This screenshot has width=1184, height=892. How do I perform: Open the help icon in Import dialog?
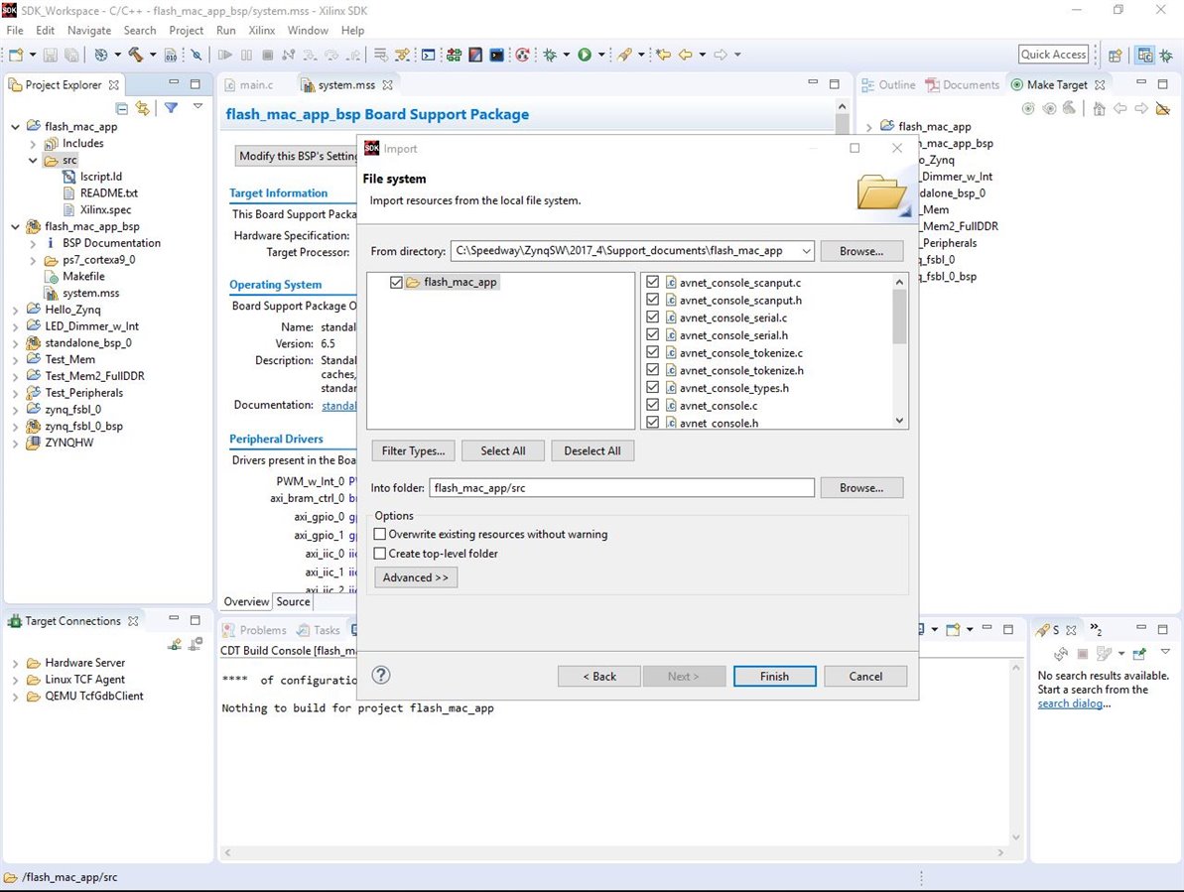(x=381, y=675)
